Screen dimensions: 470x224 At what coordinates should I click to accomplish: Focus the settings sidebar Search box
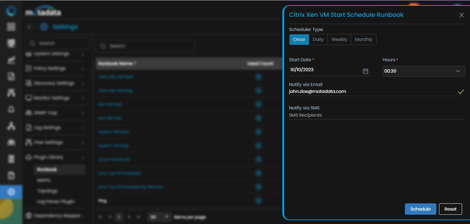tap(57, 43)
